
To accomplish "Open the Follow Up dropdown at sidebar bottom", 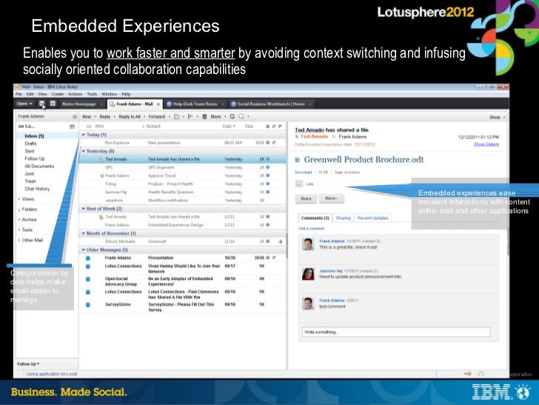I will [29, 364].
